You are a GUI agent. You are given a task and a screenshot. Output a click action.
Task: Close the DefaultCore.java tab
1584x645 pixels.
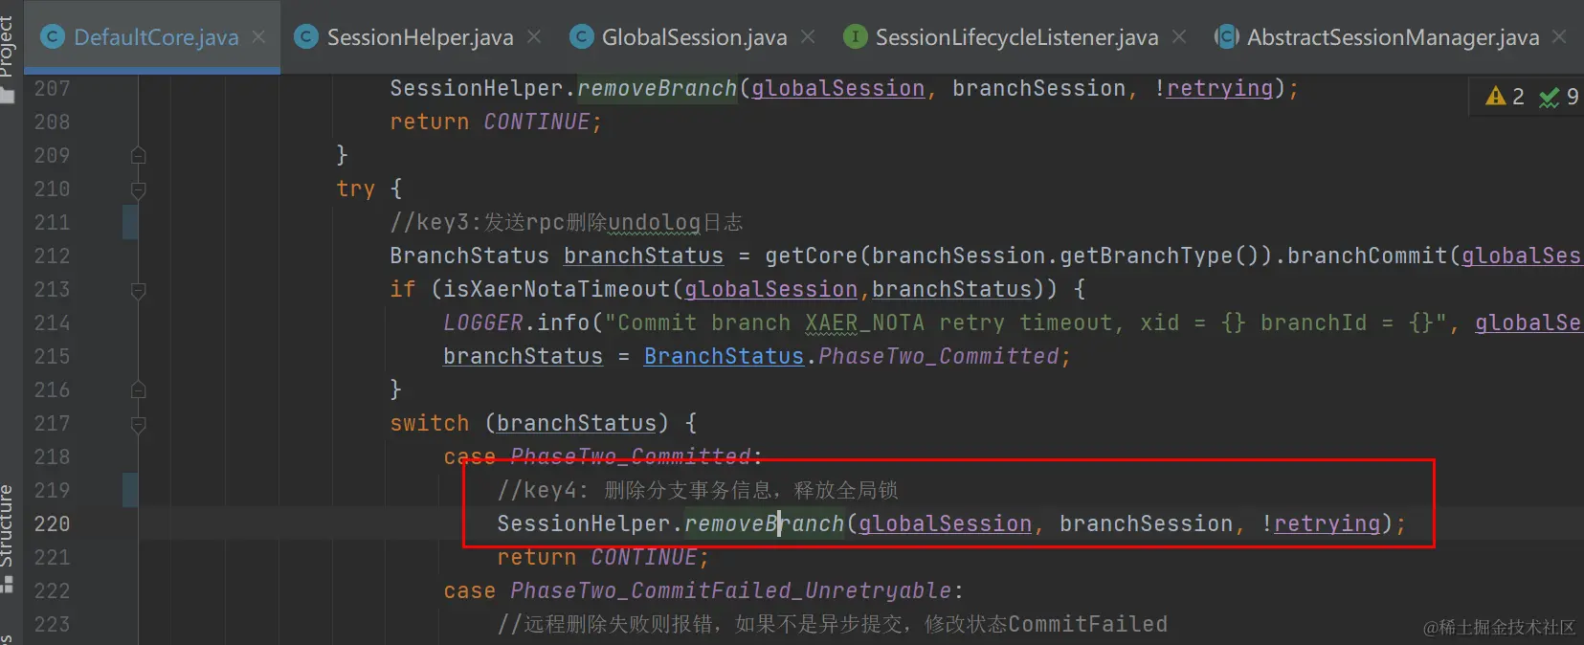(258, 37)
